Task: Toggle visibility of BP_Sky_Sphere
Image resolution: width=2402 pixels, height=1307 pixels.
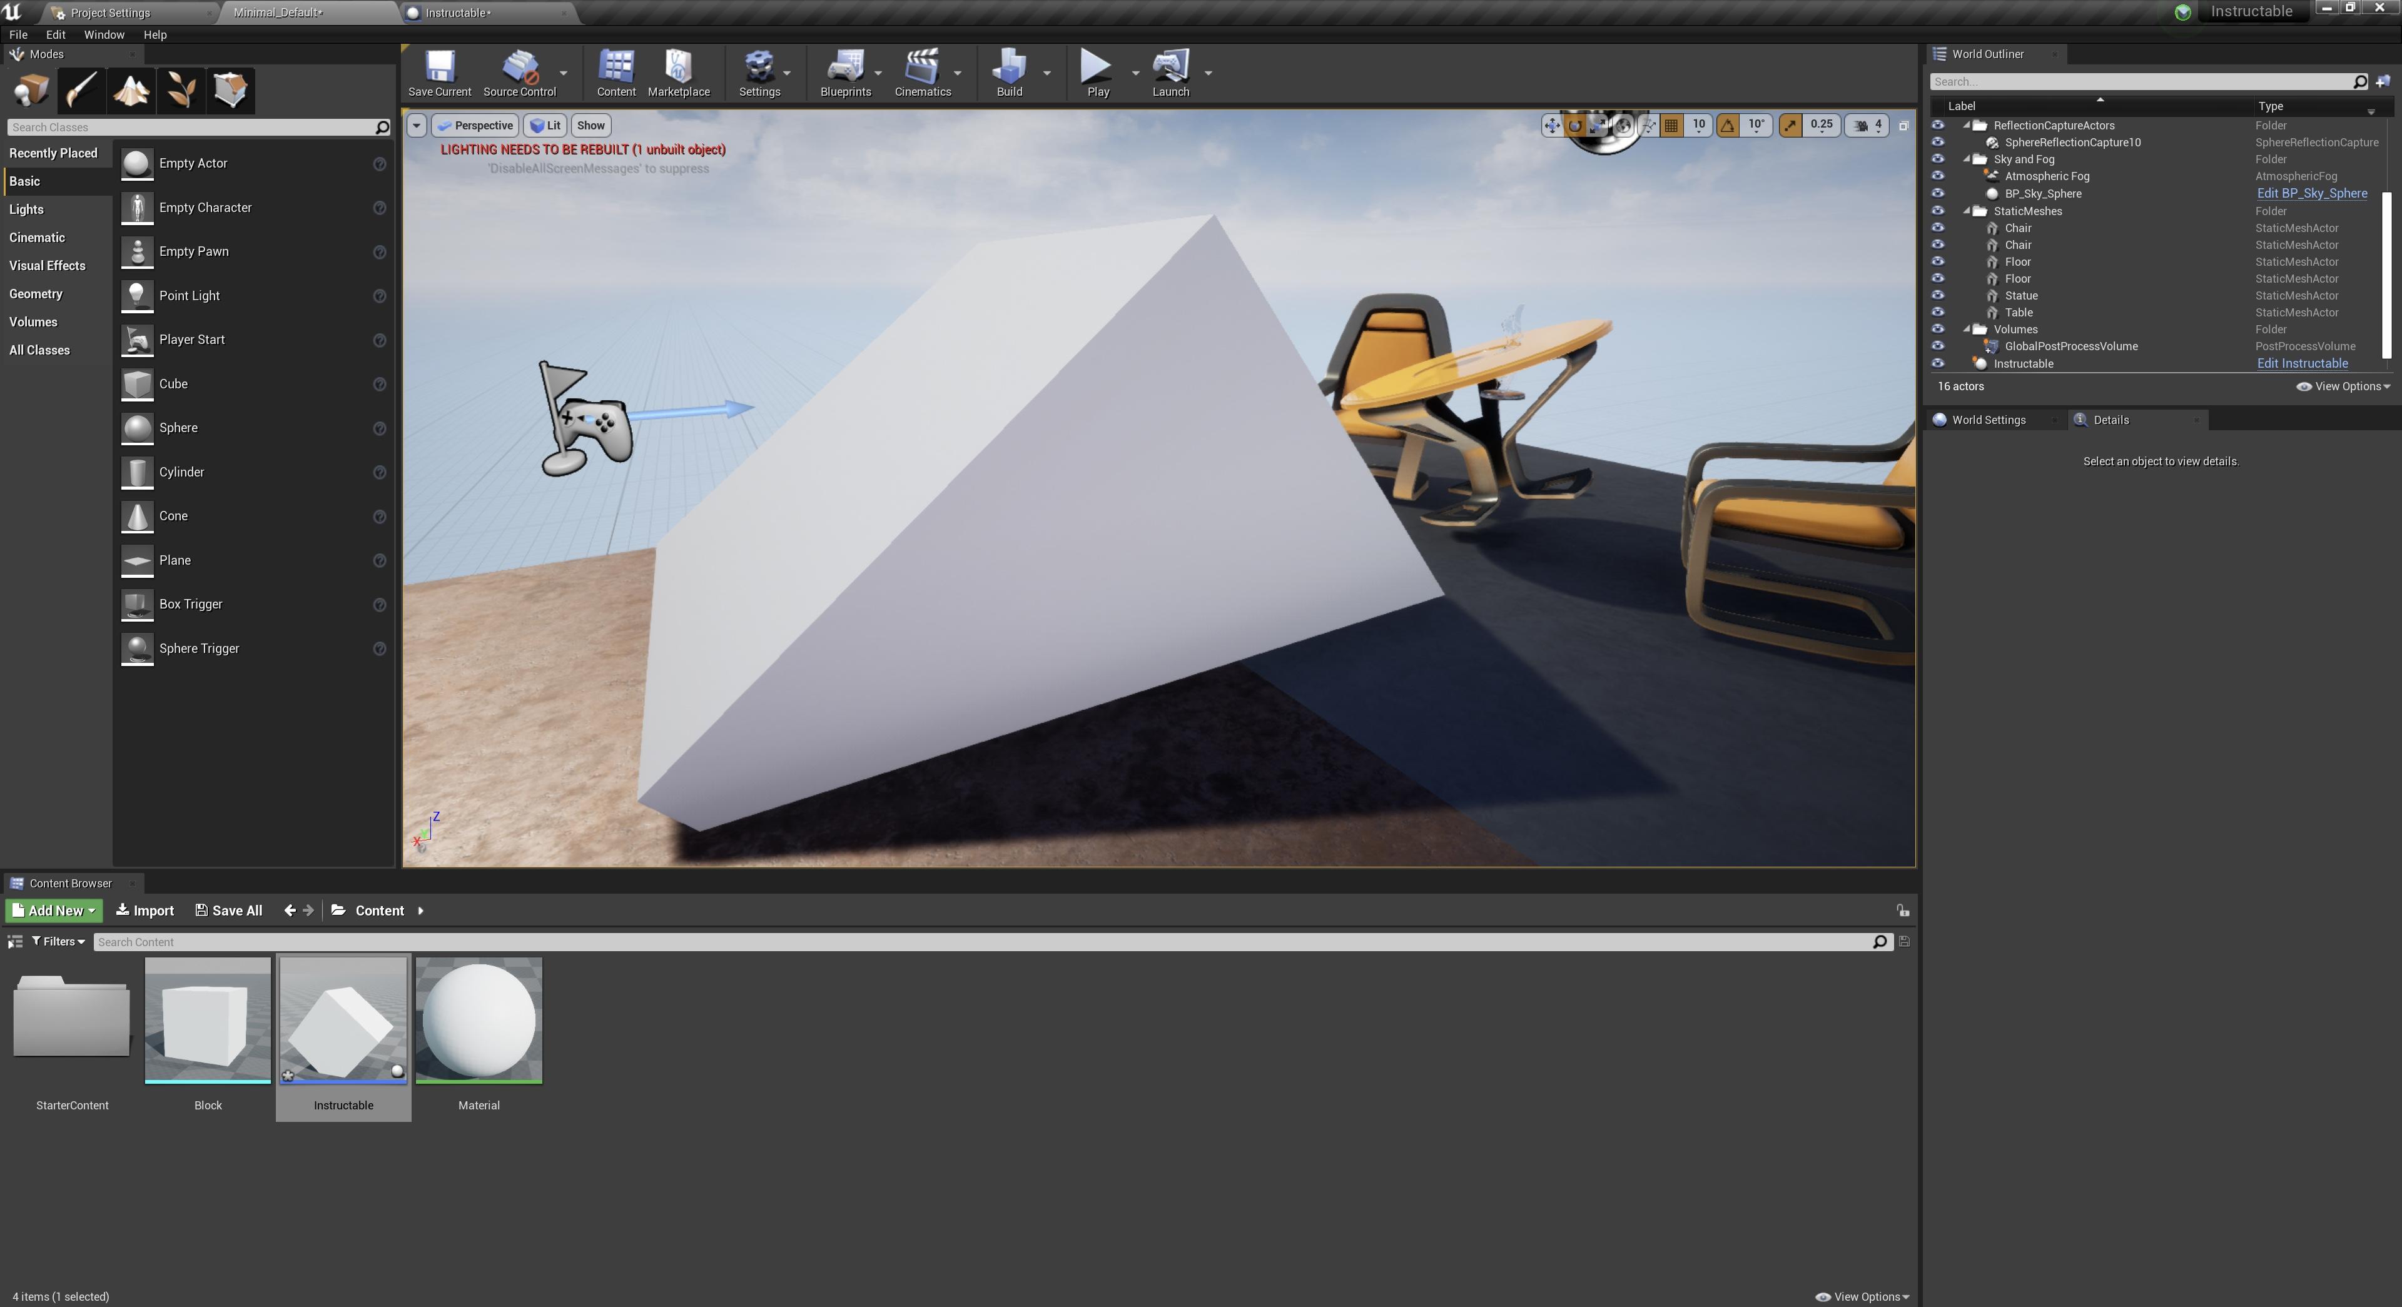Action: [x=1938, y=193]
